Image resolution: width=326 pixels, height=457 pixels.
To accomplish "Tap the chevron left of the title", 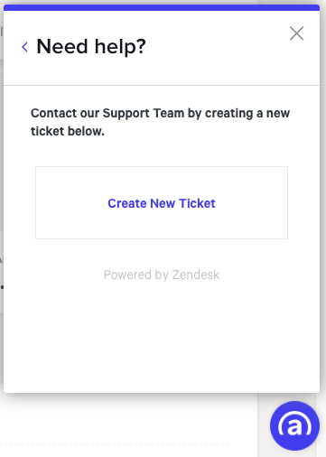I will pyautogui.click(x=25, y=47).
